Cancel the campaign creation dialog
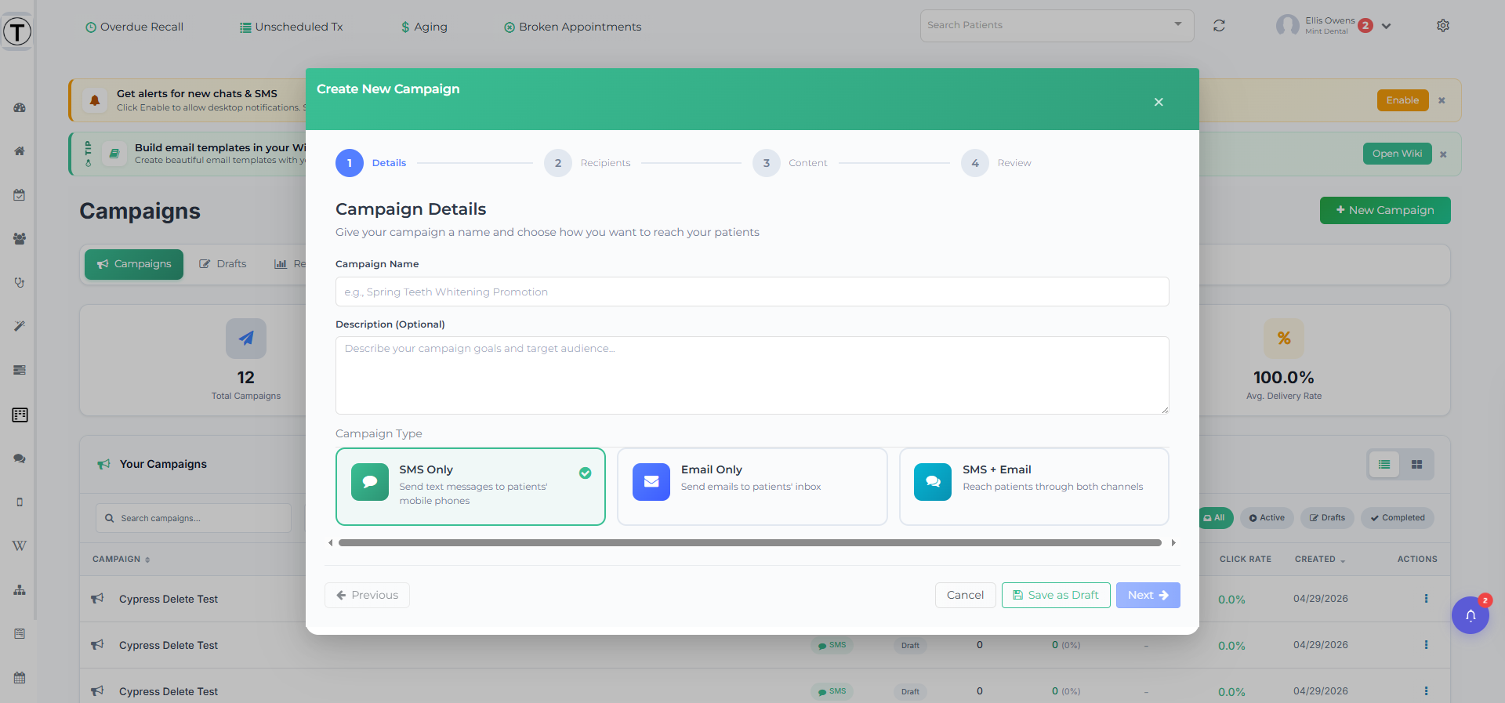 [x=965, y=596]
